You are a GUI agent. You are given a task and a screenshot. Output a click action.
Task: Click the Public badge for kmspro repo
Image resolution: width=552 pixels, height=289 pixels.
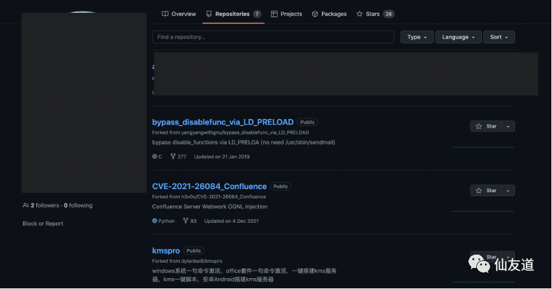(194, 251)
